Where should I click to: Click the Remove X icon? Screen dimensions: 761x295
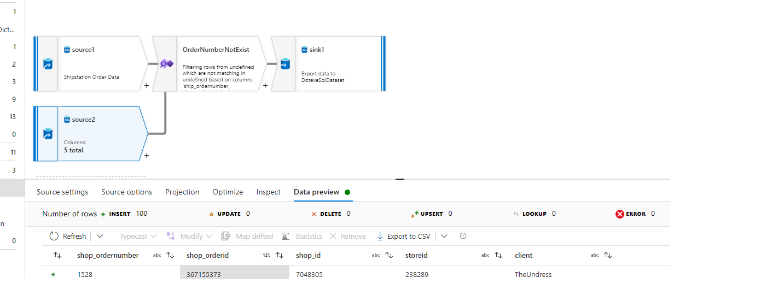(x=333, y=236)
